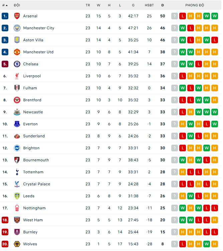Click the ĐỘI column header
Image resolution: width=223 pixels, height=251 pixels.
click(x=17, y=5)
